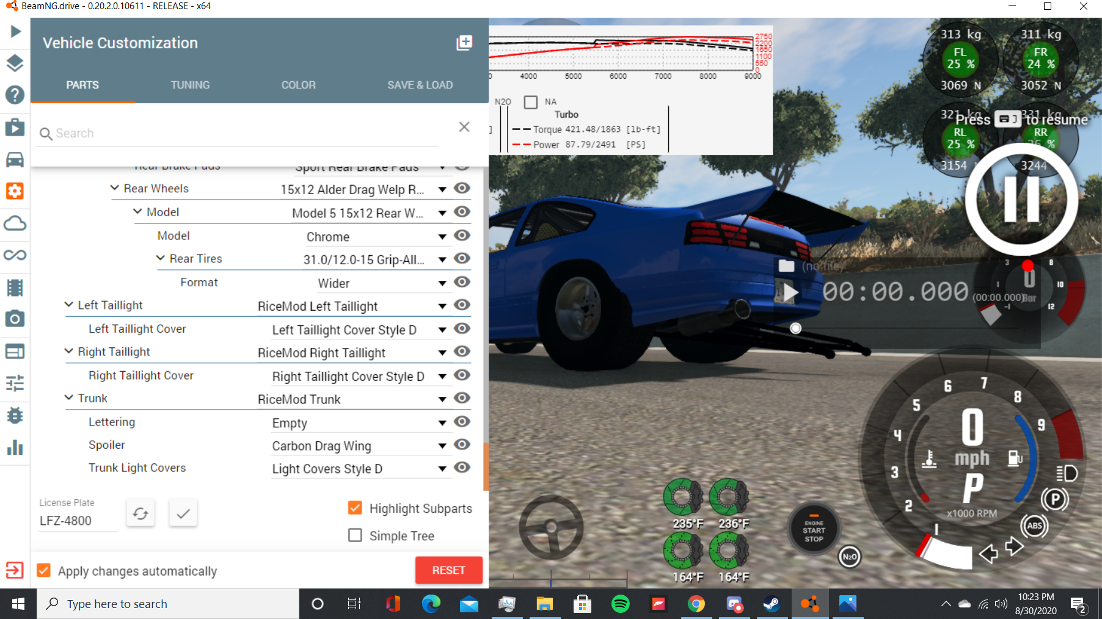Toggle the N2O NA checkbox in graph
The width and height of the screenshot is (1102, 619).
[531, 102]
